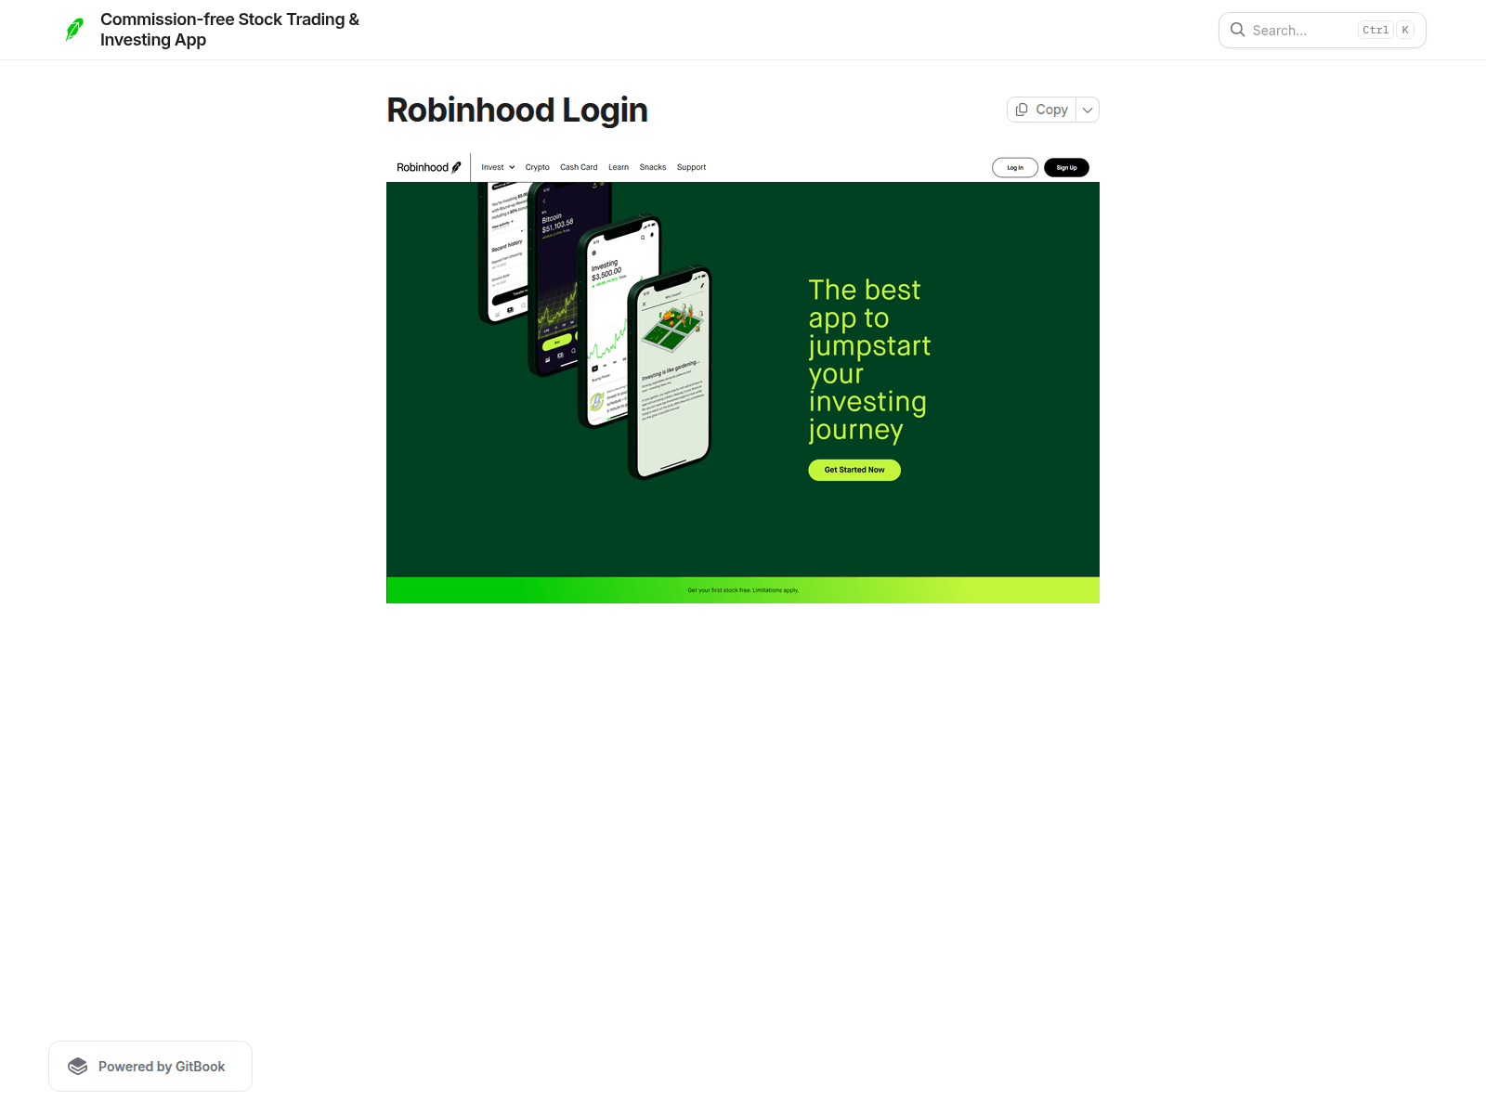Focus the Search input field
The width and height of the screenshot is (1486, 1114).
[x=1322, y=30]
